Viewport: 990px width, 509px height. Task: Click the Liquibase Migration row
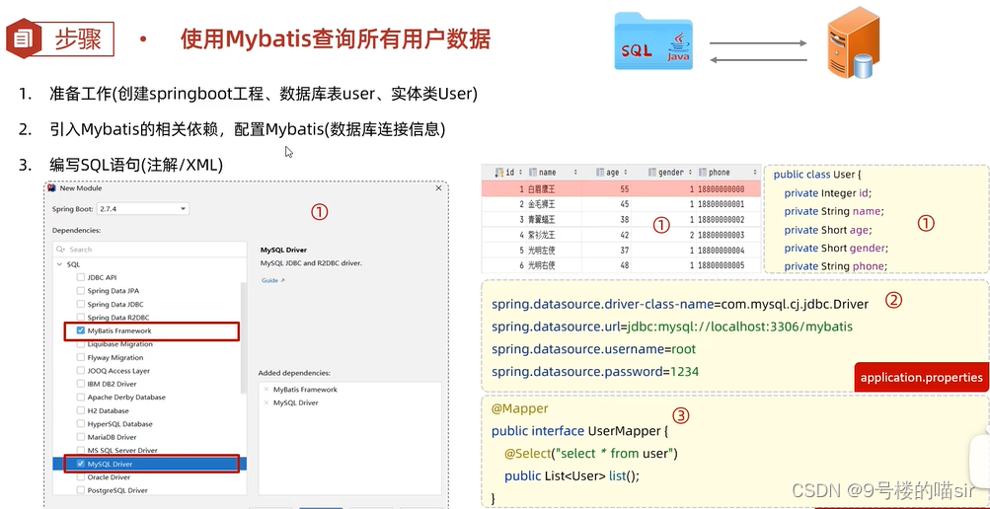(x=150, y=344)
